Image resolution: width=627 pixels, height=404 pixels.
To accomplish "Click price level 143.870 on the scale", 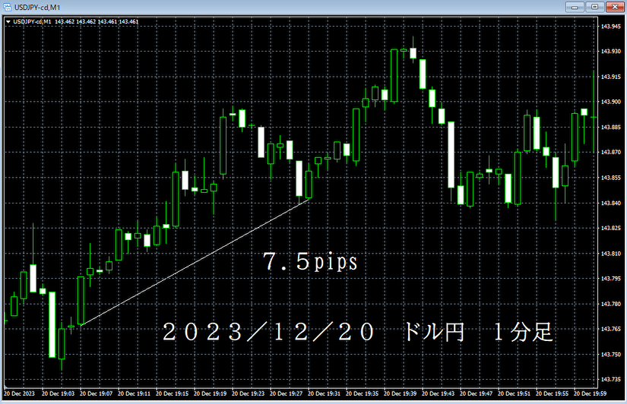I will (611, 152).
